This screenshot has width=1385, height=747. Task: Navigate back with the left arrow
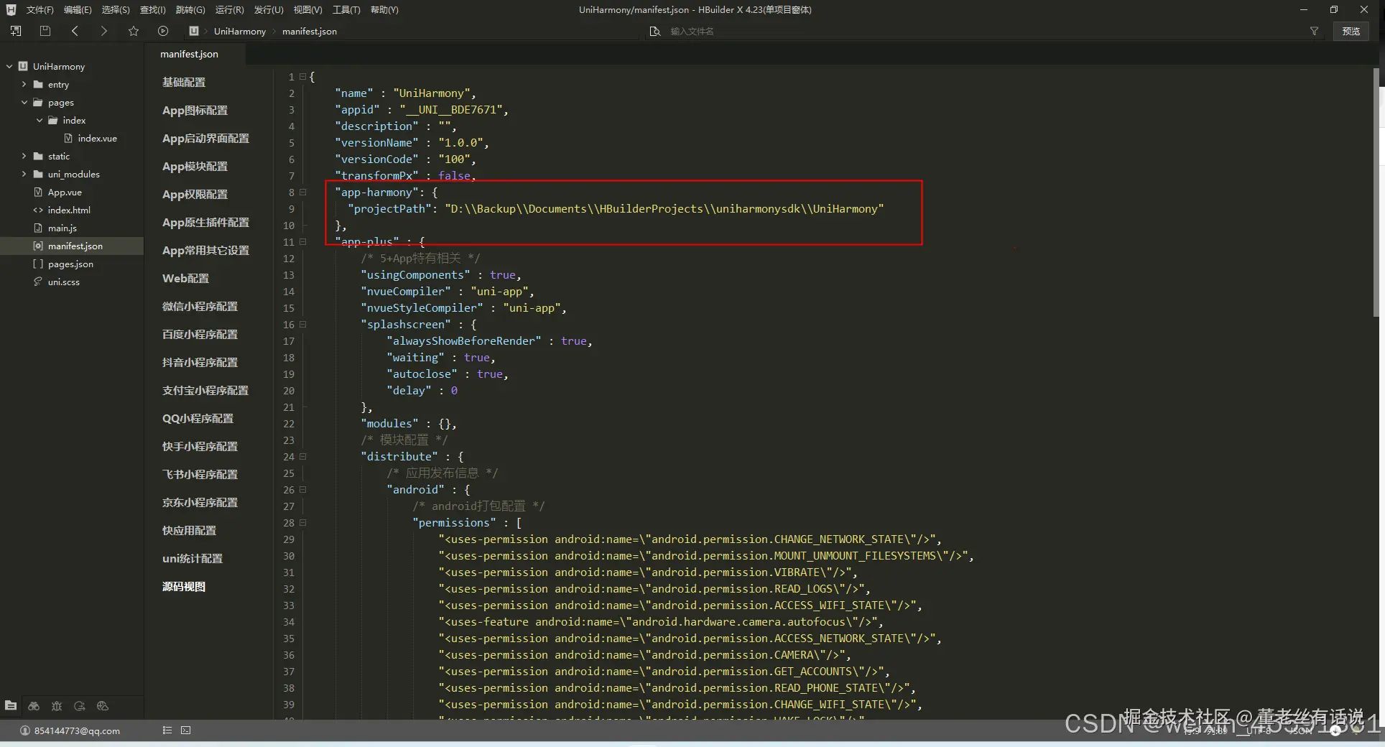pyautogui.click(x=75, y=31)
